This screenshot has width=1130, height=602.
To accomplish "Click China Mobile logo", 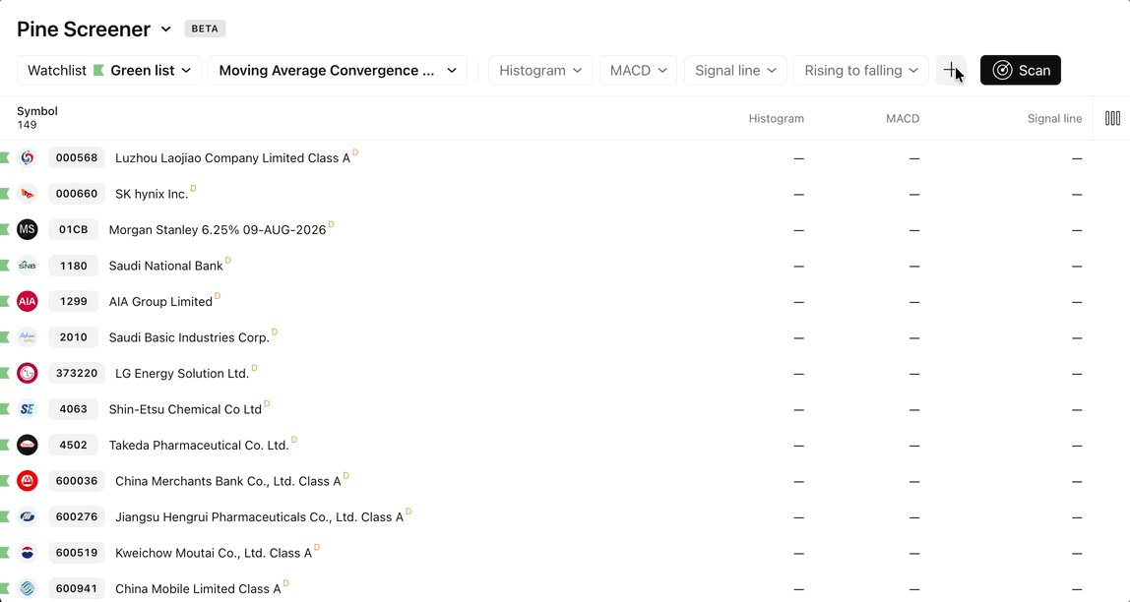I will point(28,588).
